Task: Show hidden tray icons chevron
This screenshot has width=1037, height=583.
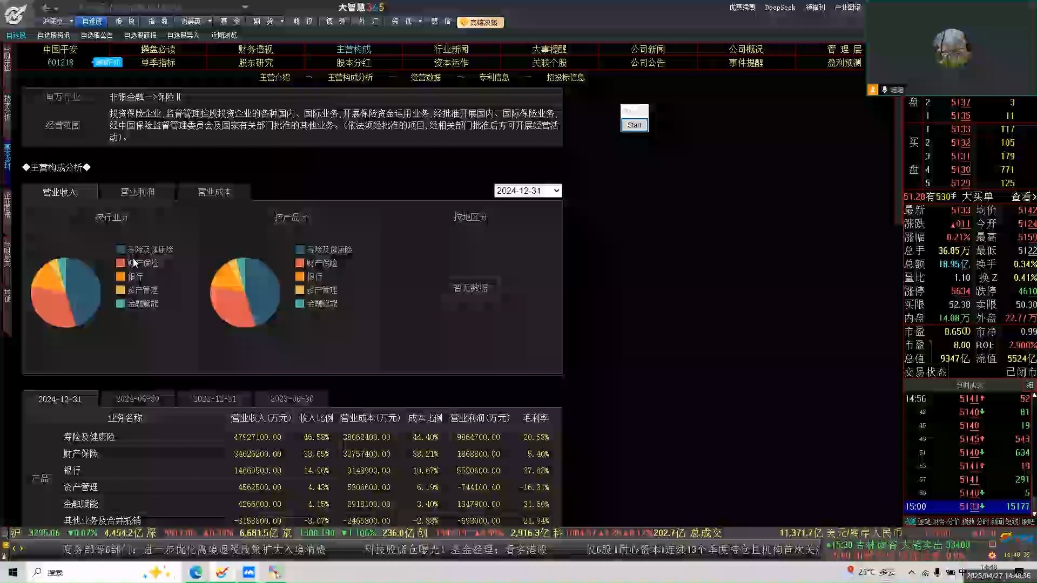Action: tap(912, 572)
